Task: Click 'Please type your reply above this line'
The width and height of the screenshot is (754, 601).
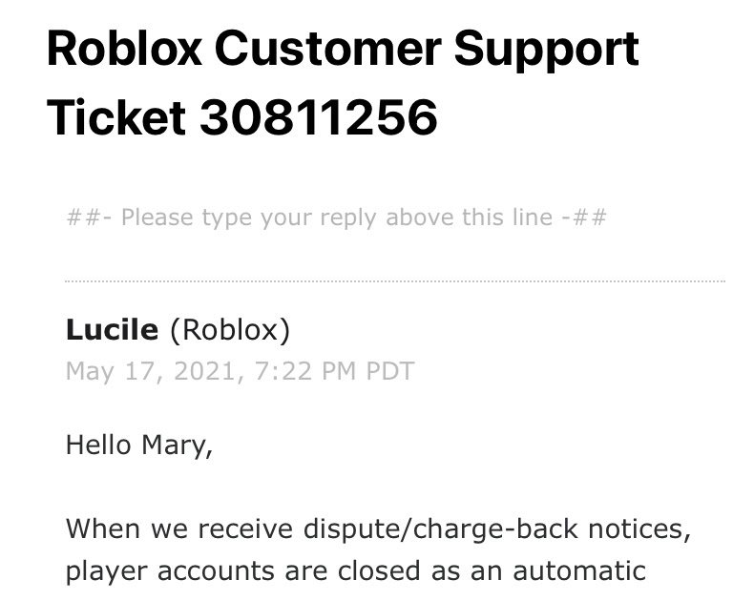Action: (x=337, y=218)
